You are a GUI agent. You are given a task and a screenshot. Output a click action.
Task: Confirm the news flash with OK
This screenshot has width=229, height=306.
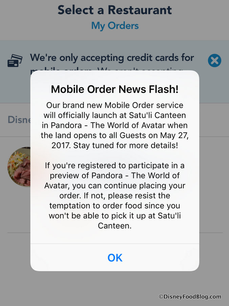115,258
